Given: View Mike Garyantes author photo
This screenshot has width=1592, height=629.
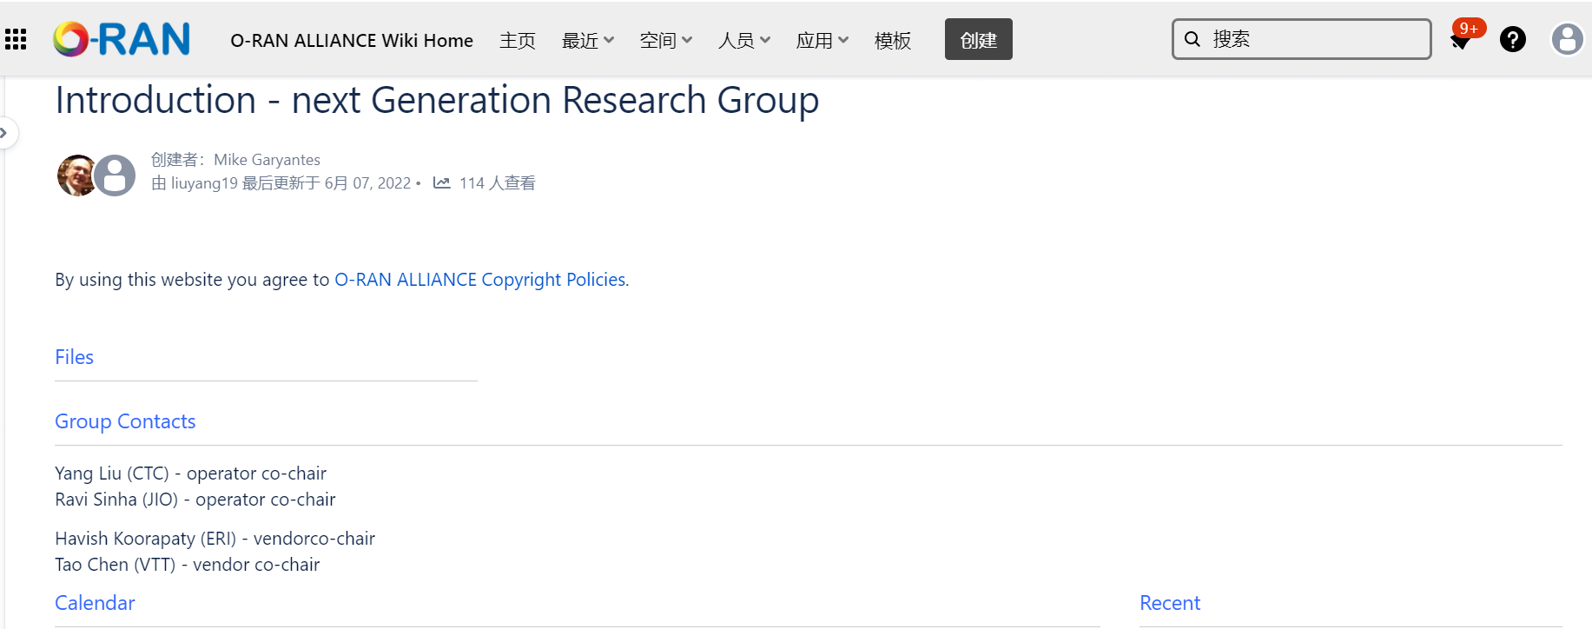Looking at the screenshot, I should point(76,175).
